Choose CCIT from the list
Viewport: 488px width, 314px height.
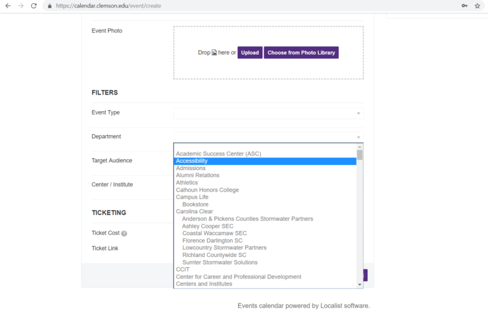pos(182,270)
